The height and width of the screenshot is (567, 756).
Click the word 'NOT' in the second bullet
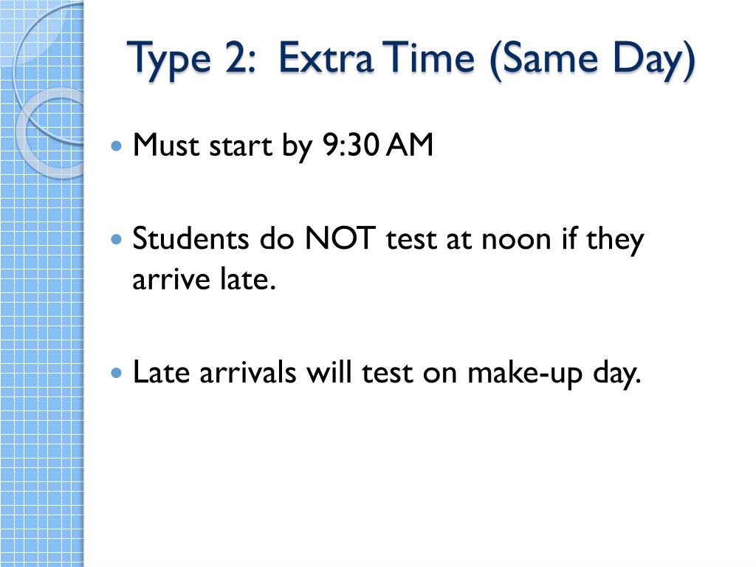click(x=340, y=238)
